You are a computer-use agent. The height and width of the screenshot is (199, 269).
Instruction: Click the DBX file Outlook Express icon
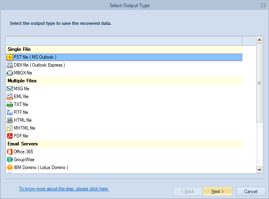click(x=10, y=65)
